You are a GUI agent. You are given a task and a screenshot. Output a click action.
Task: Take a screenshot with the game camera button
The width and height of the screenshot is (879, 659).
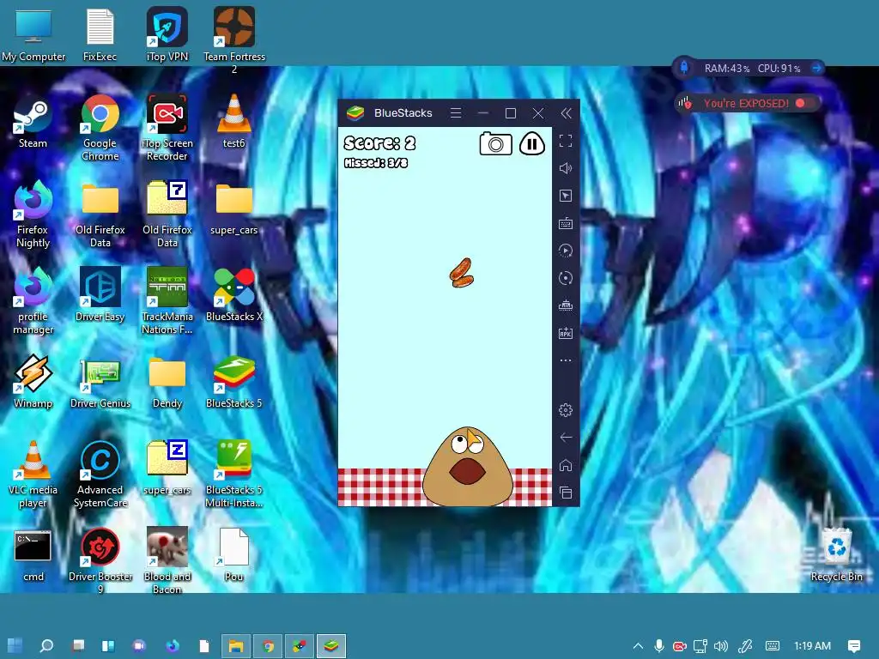point(495,144)
